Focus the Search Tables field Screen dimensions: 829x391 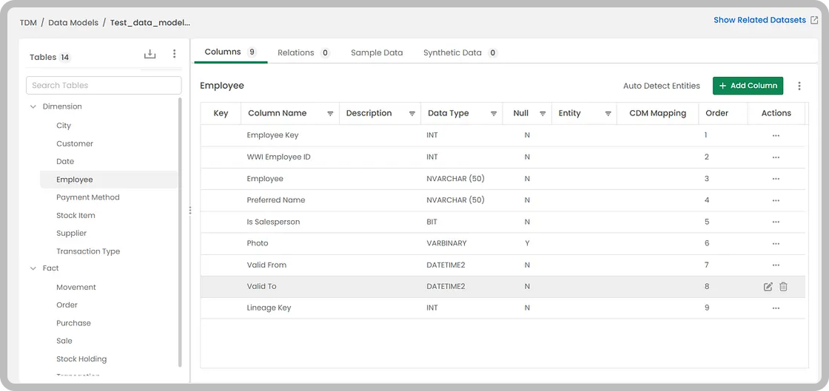coord(104,86)
